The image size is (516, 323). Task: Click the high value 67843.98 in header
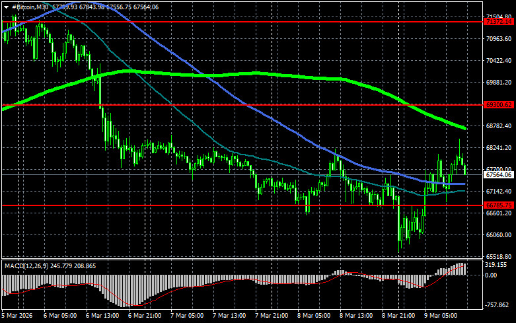[92, 7]
